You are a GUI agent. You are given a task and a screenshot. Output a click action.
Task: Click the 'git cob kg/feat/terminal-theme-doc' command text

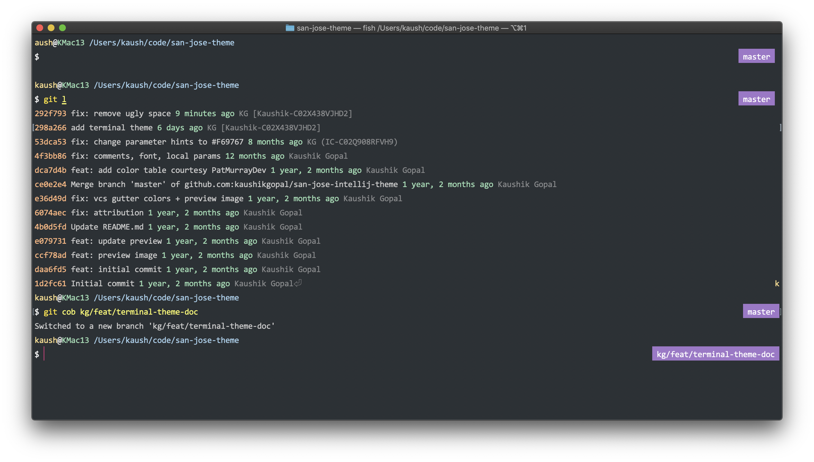pos(121,312)
